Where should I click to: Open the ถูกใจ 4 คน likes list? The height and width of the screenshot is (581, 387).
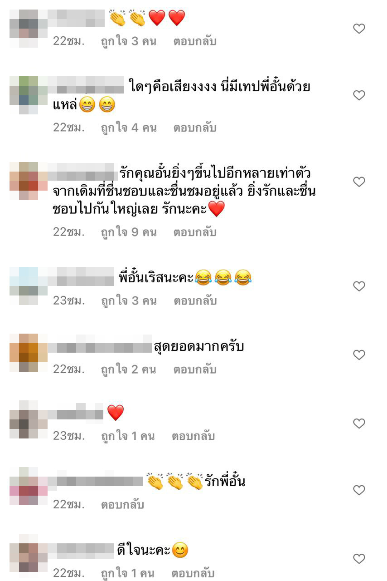[x=129, y=128]
